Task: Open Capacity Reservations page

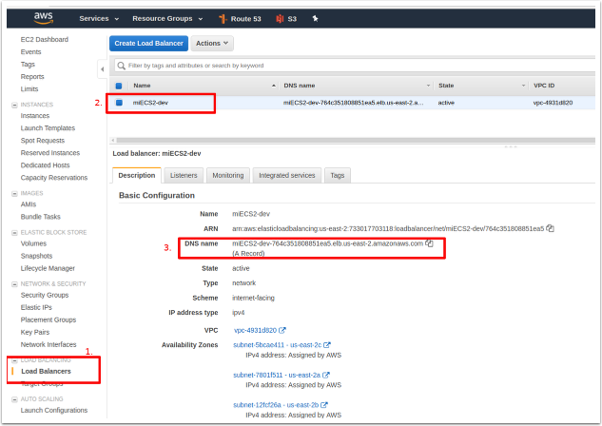Action: pos(54,178)
